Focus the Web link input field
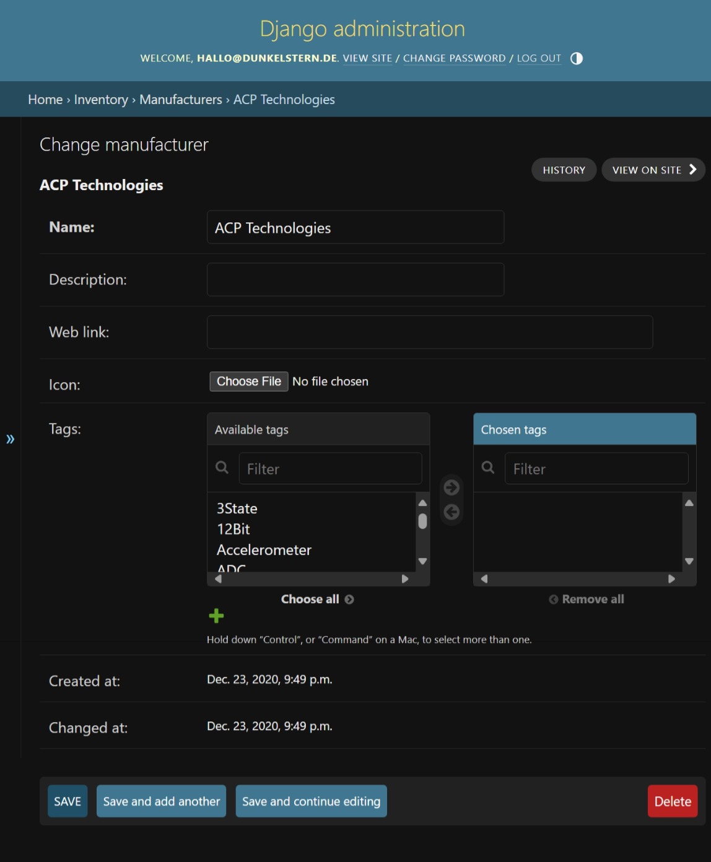711x862 pixels. [x=430, y=333]
